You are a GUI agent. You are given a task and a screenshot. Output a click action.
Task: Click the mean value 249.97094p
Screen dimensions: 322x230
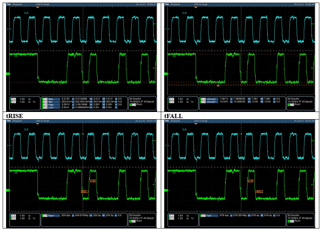coord(81,216)
